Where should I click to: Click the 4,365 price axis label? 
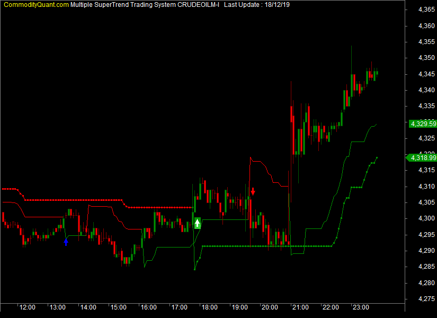coord(426,10)
